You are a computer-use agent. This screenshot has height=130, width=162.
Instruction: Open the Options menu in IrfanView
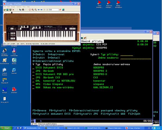click(19, 7)
